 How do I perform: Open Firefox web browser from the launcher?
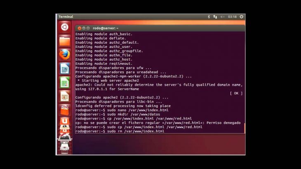(x=65, y=54)
